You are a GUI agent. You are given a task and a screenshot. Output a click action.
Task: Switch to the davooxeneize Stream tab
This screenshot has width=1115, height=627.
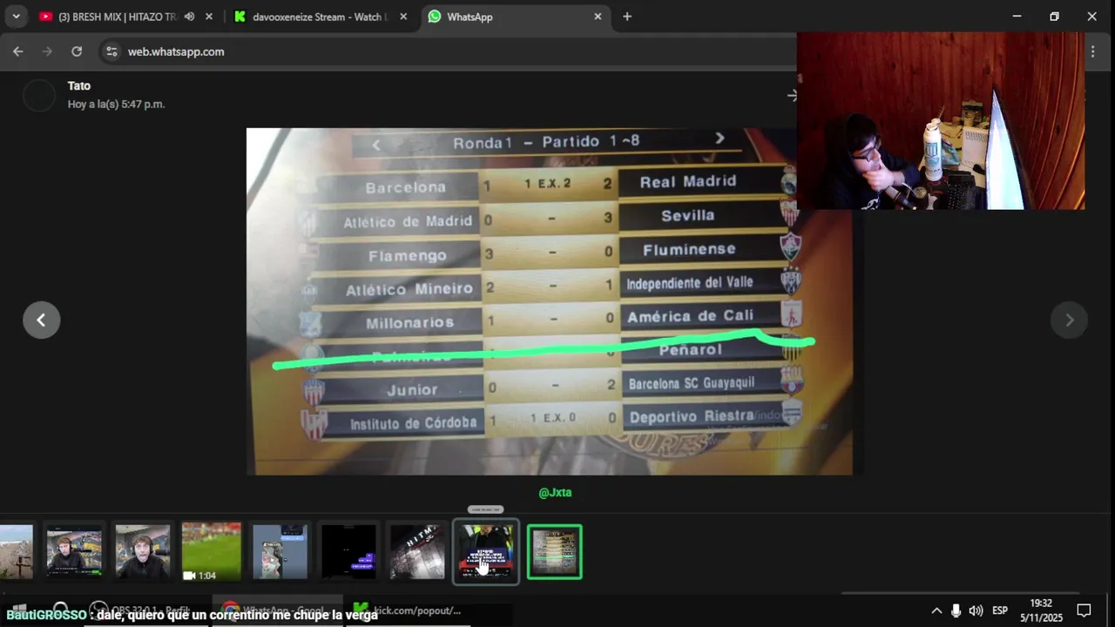pos(320,17)
